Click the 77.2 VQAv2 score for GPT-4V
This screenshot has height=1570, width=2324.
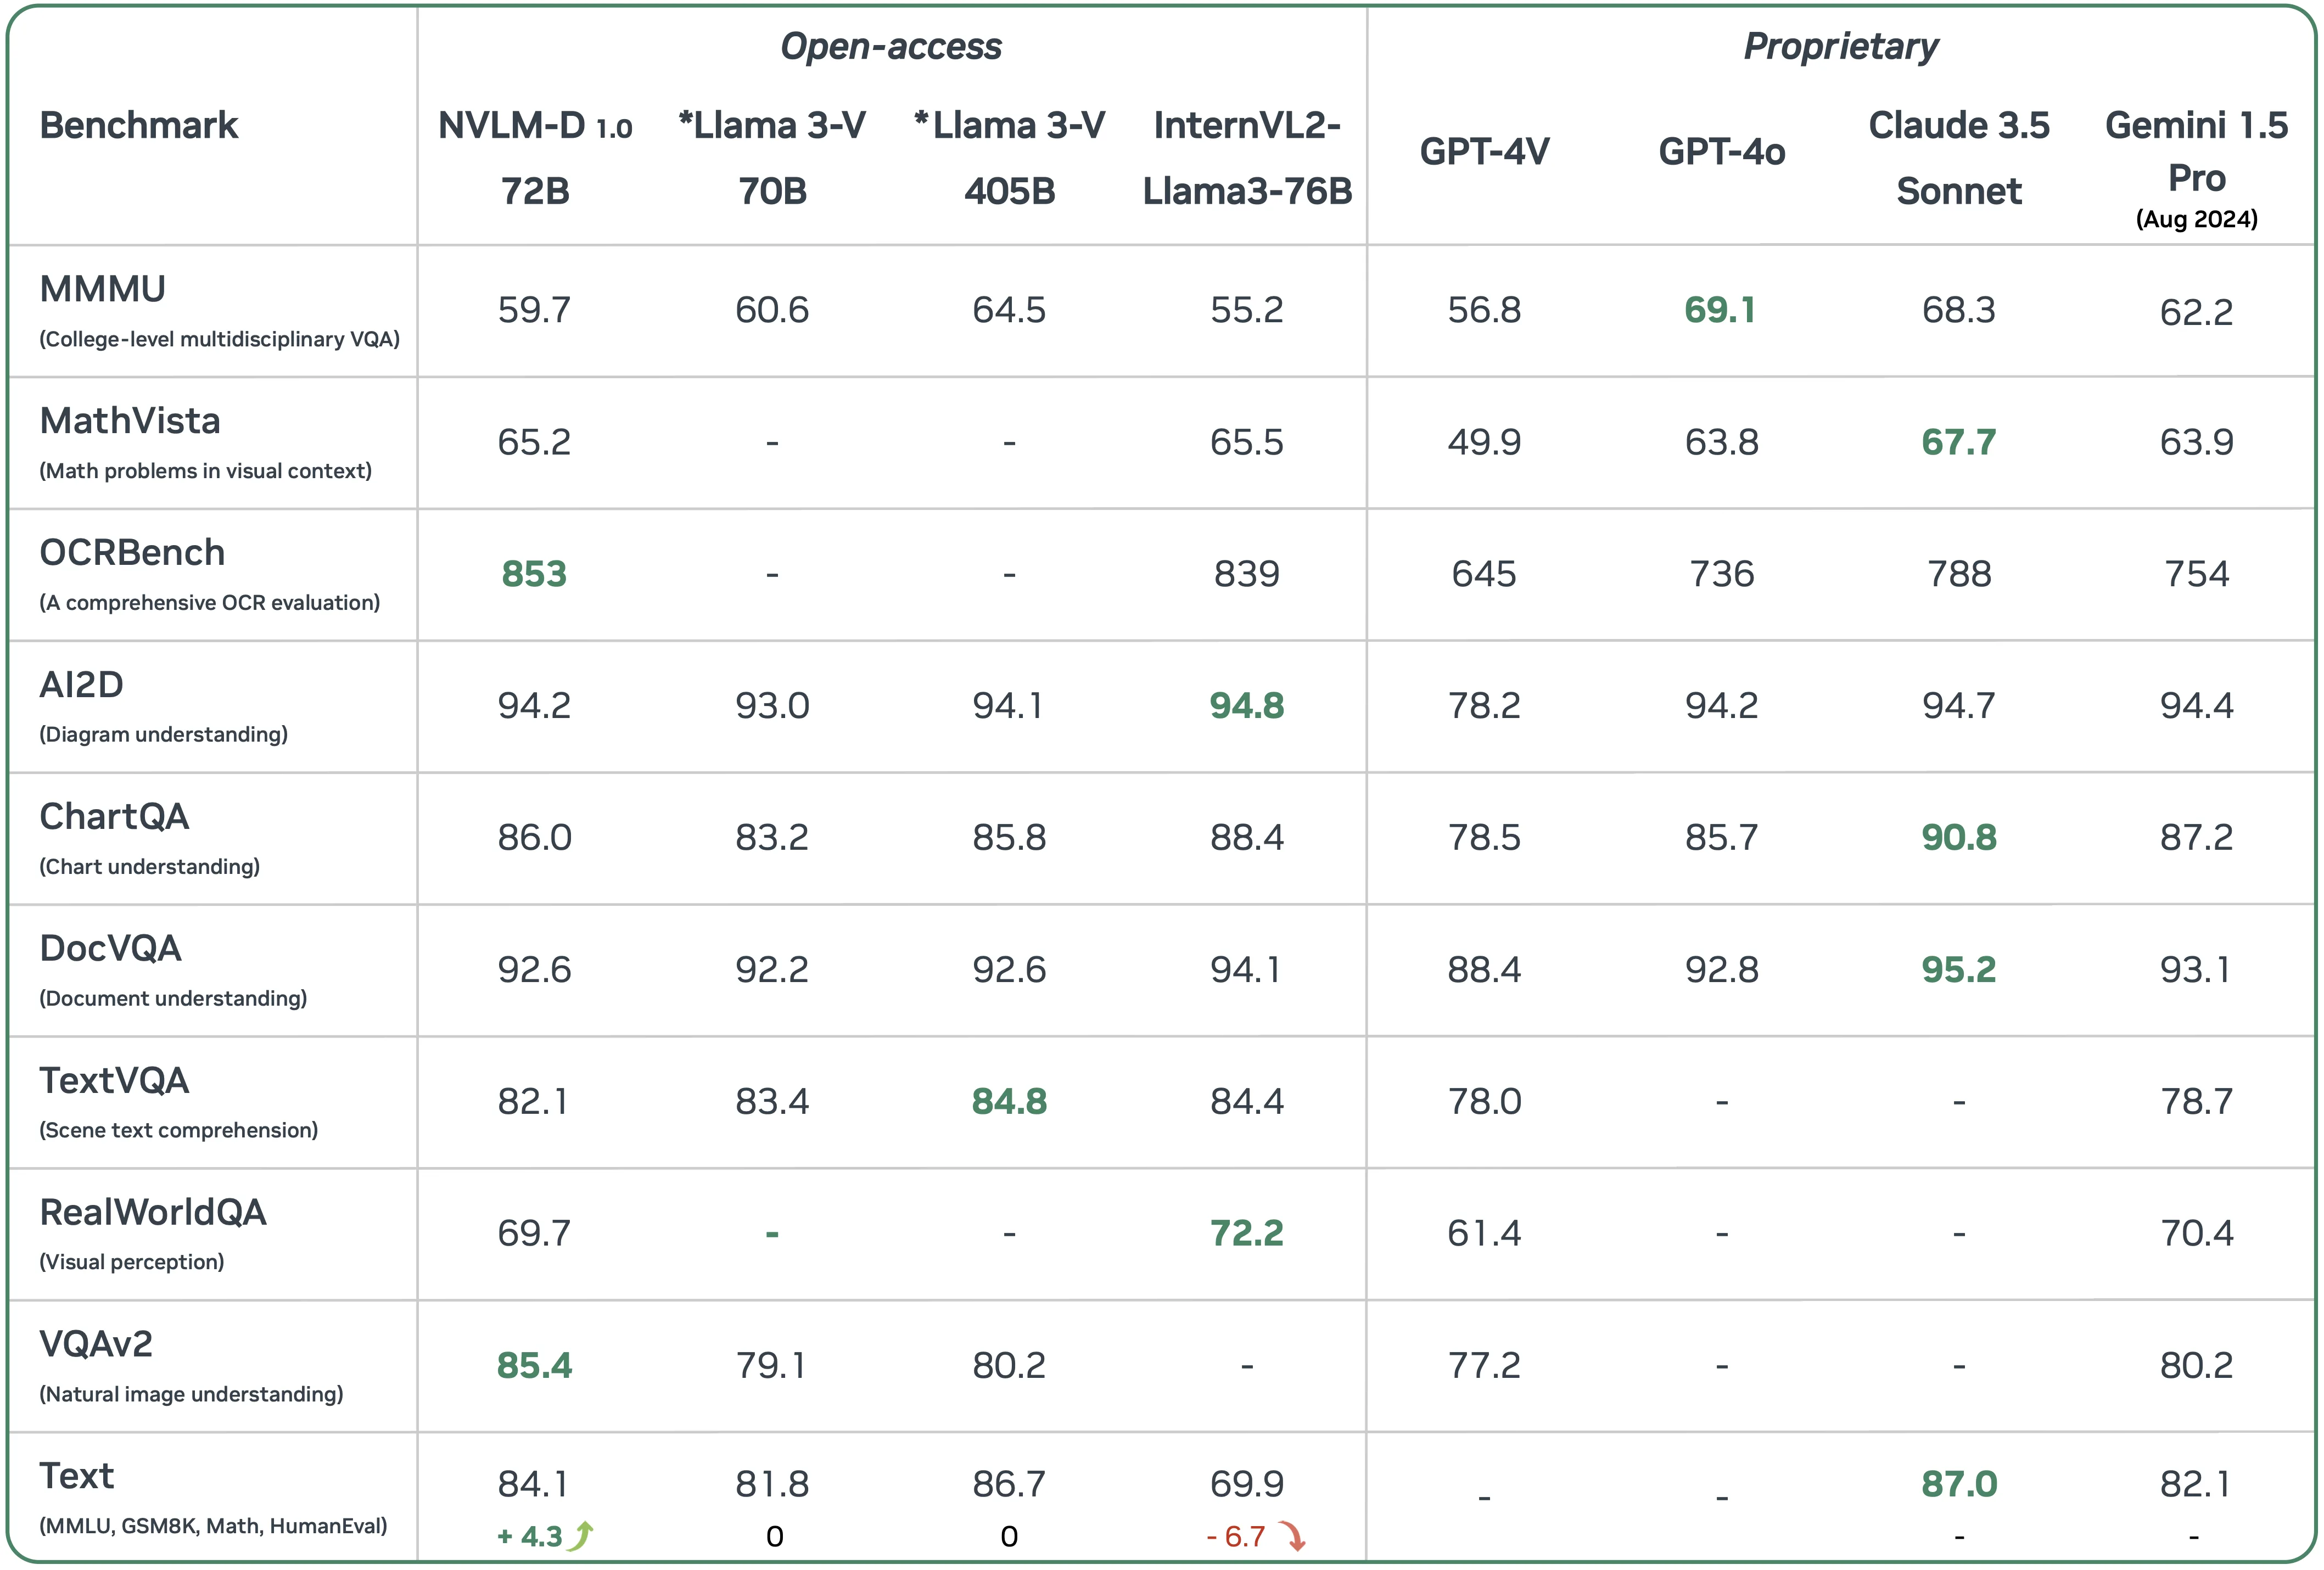pos(1484,1366)
